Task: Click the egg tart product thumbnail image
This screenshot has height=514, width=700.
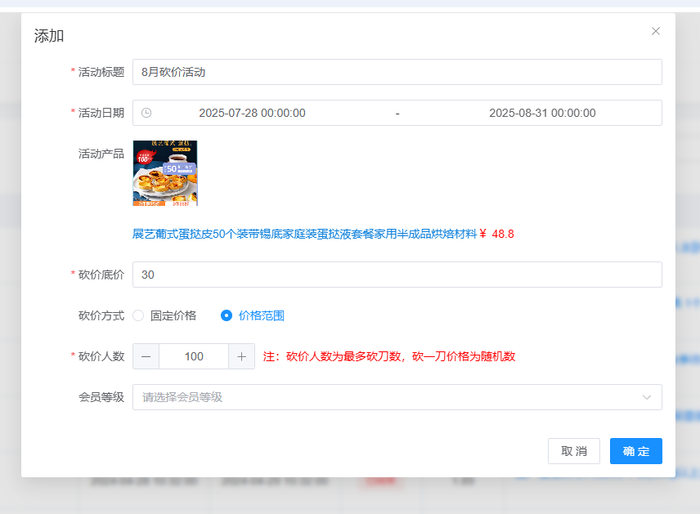Action: click(165, 173)
